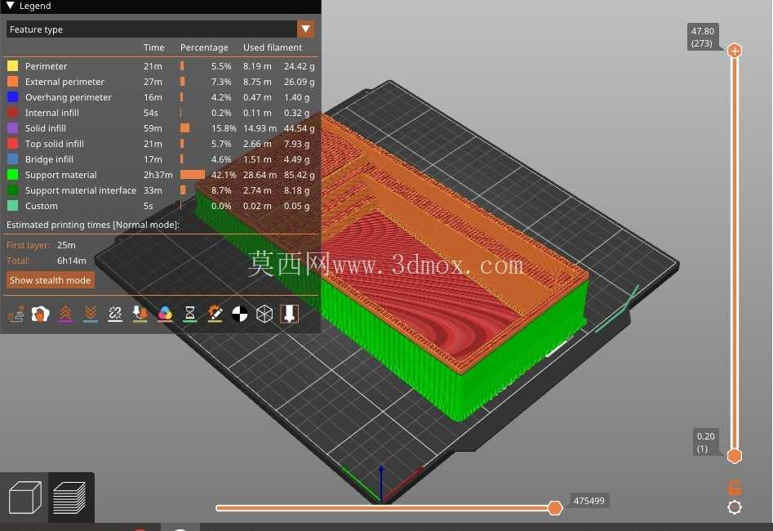Click the Perimeter row label
The width and height of the screenshot is (773, 531).
(x=46, y=66)
